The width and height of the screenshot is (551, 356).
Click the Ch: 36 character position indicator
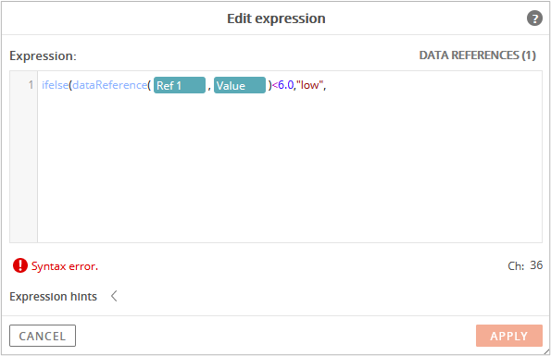(525, 265)
